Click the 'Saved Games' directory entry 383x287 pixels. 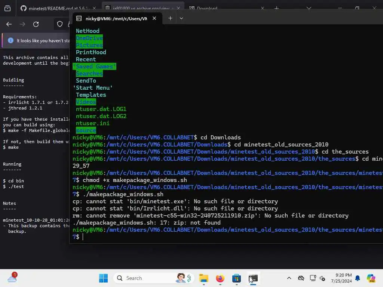click(x=94, y=67)
